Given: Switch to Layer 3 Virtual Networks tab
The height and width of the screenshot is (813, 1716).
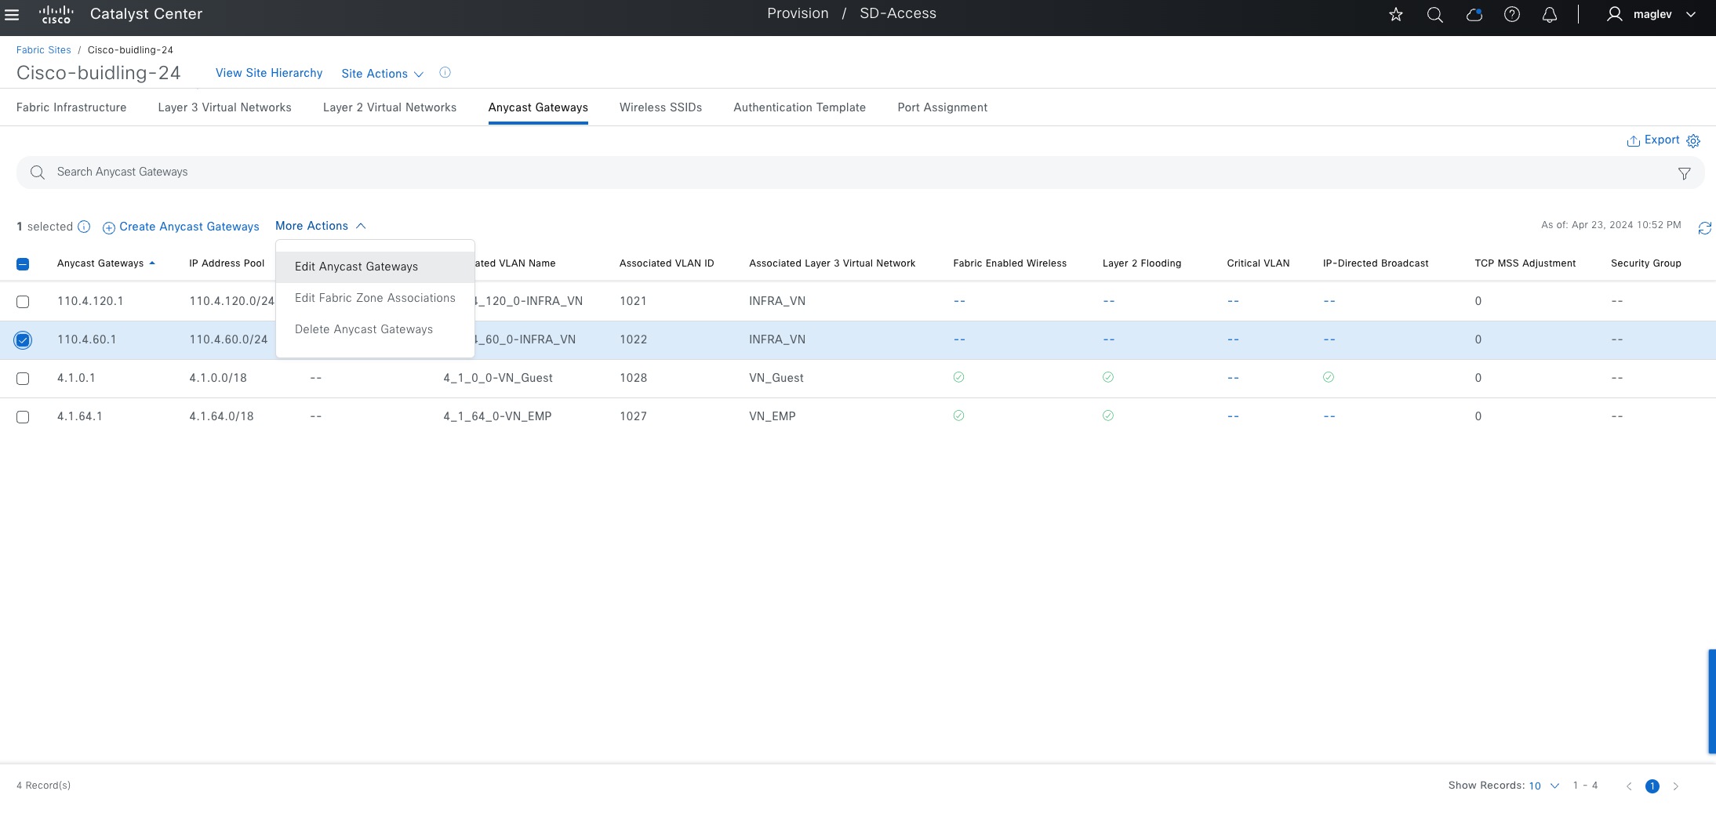Looking at the screenshot, I should tap(224, 107).
